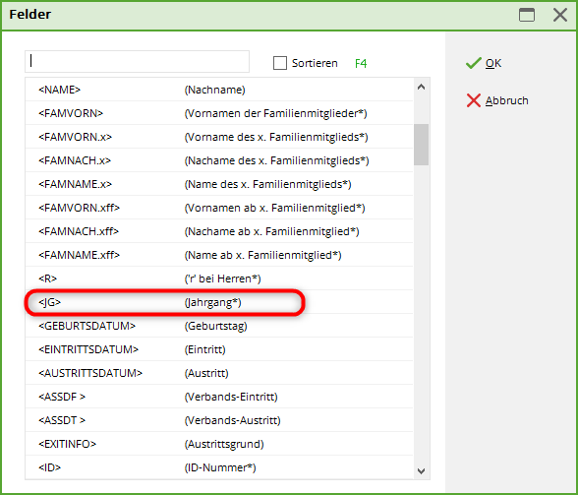The width and height of the screenshot is (578, 495).
Task: Select the <ID> ID-Nummer row
Action: [x=219, y=467]
